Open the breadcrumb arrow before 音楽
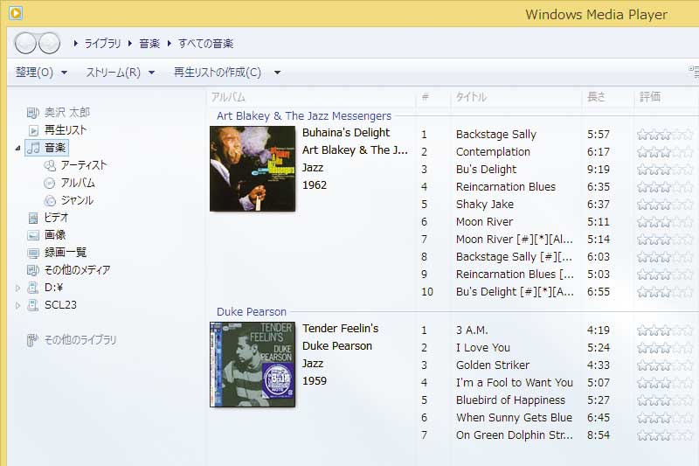 point(129,43)
